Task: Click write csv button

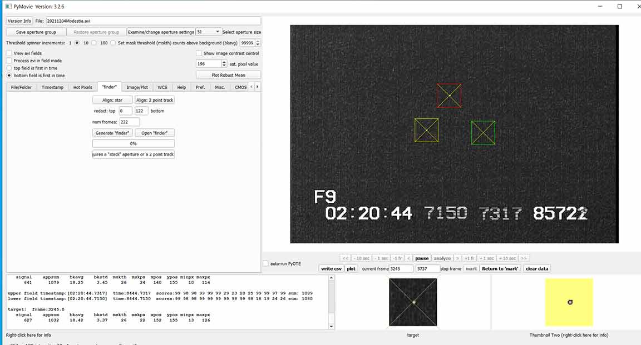Action: (x=331, y=269)
